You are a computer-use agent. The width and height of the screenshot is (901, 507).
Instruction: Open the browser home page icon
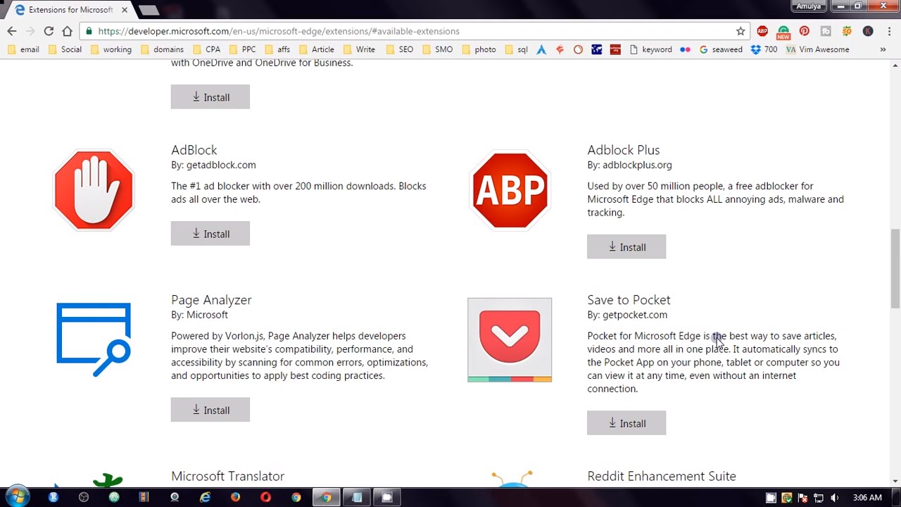click(x=67, y=31)
